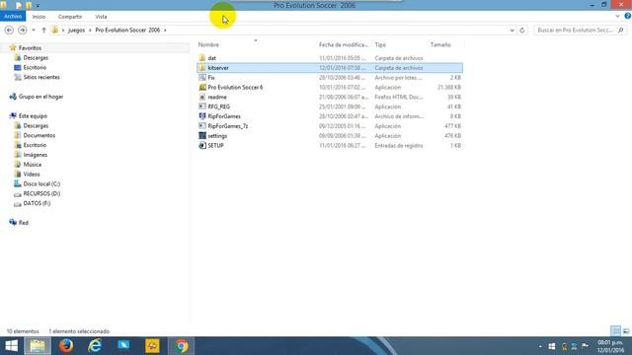Open DATOS (F:) drive

pyautogui.click(x=37, y=203)
